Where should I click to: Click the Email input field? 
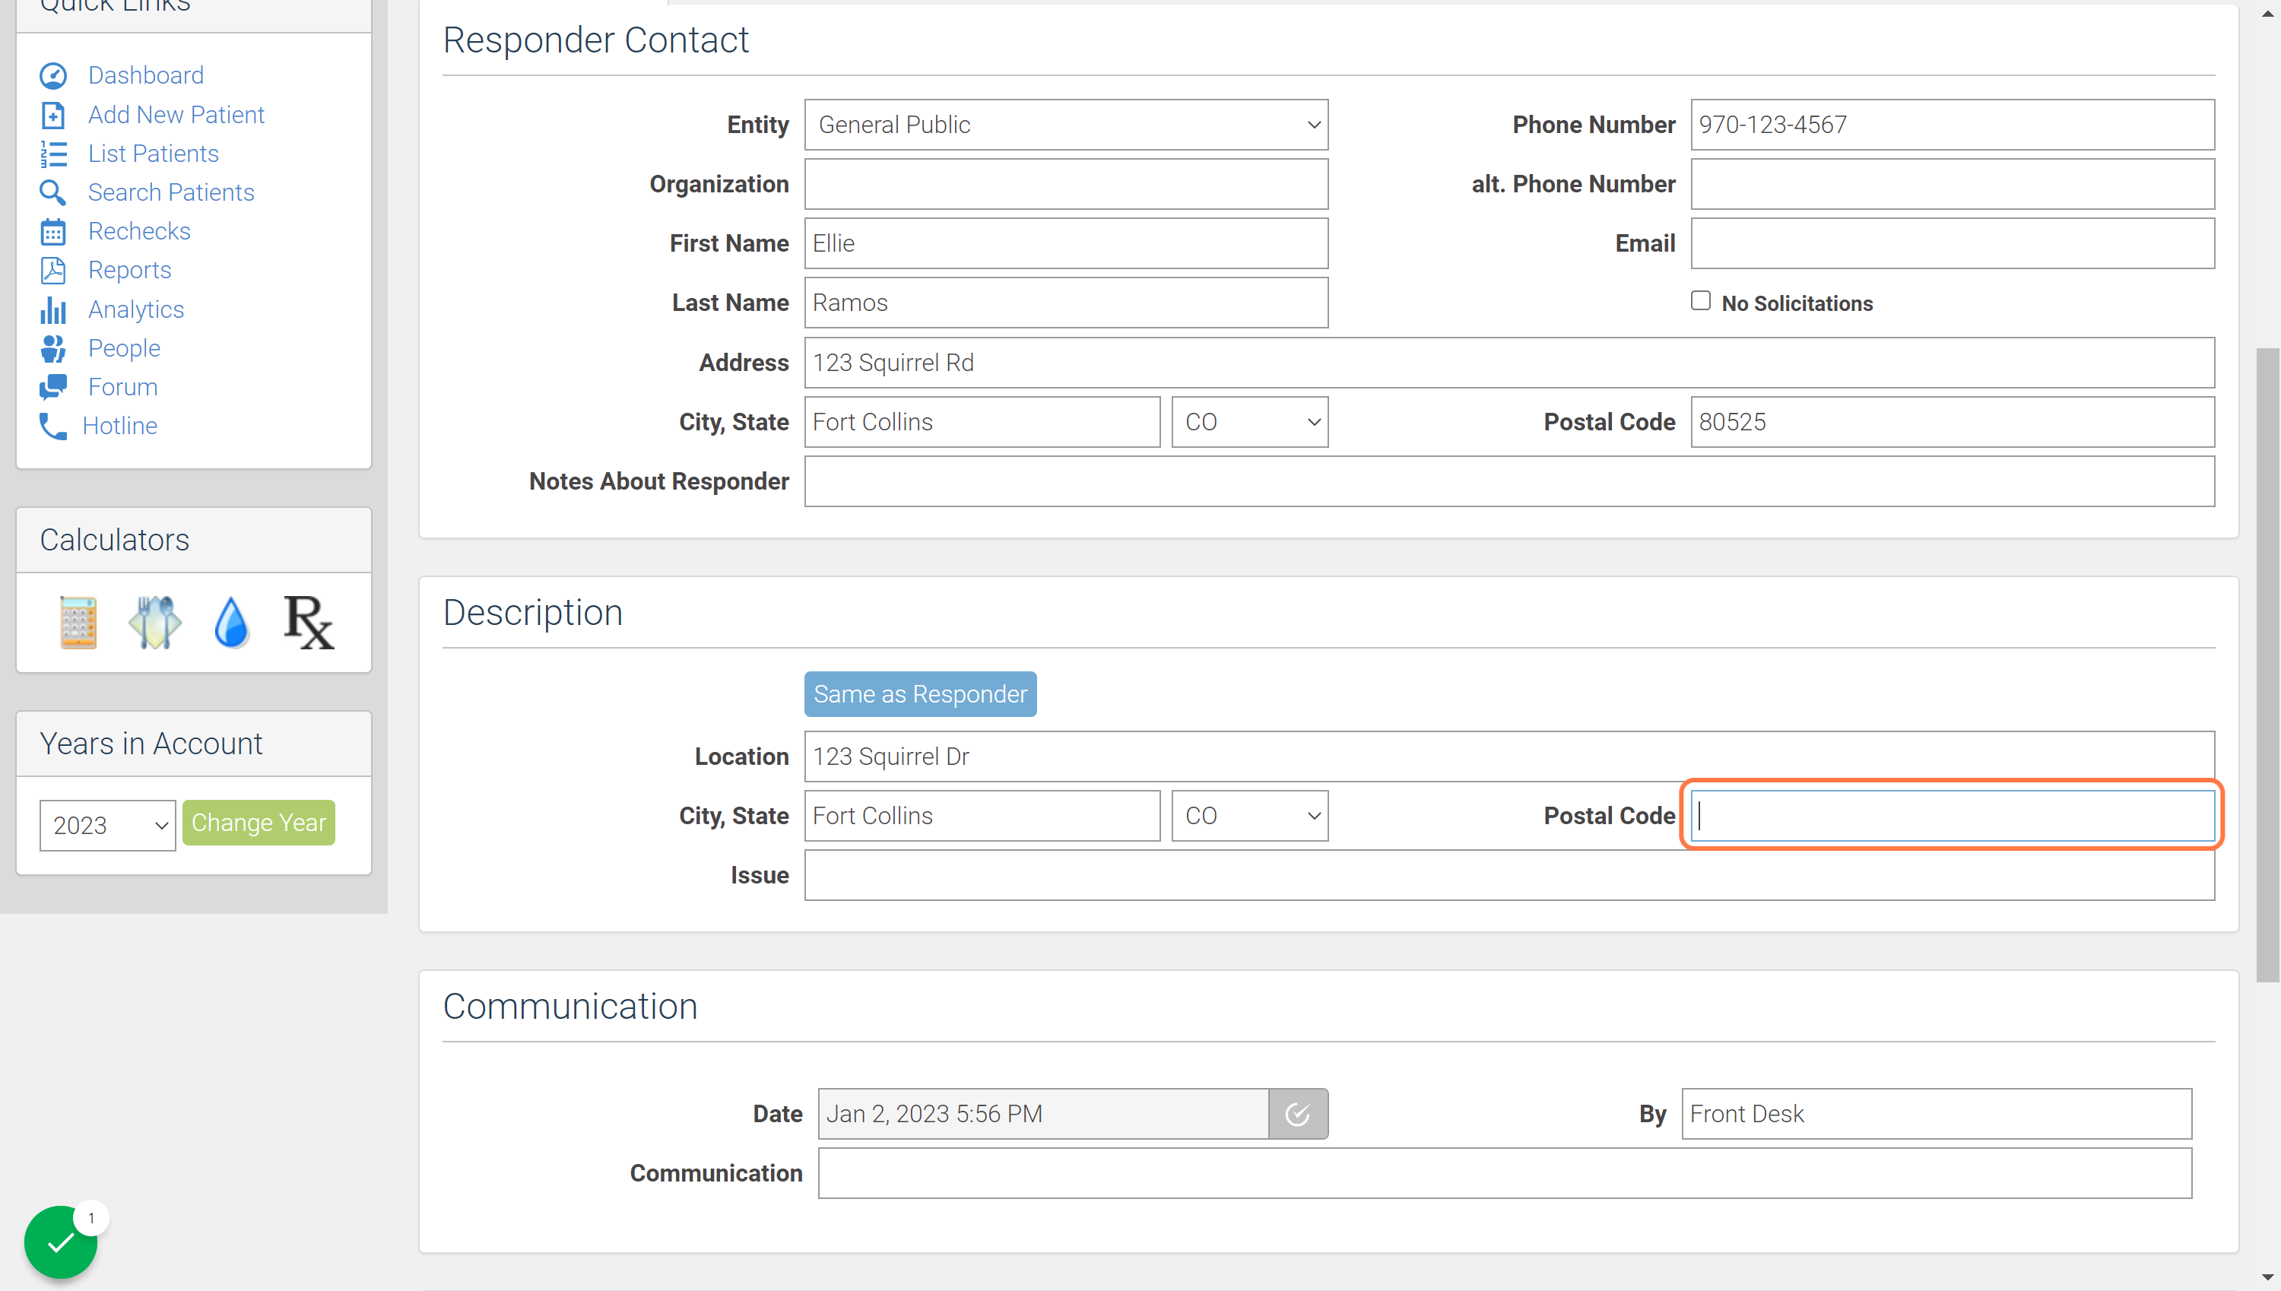point(1952,244)
